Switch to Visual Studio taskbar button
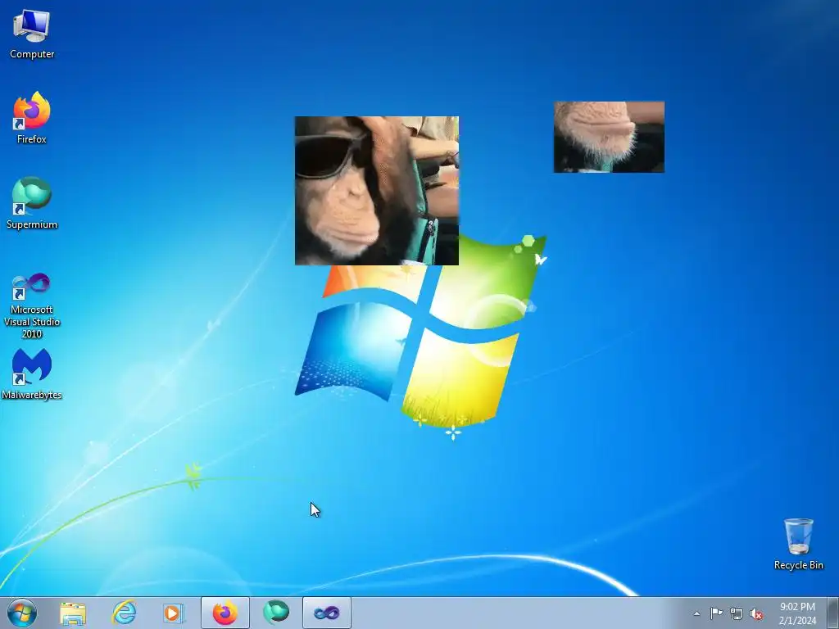Image resolution: width=839 pixels, height=629 pixels. [x=326, y=613]
